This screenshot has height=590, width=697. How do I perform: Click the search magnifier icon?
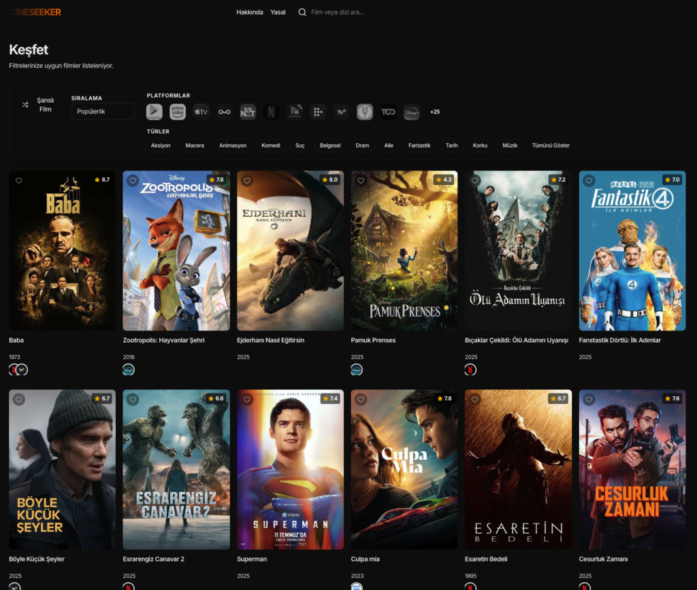coord(302,12)
